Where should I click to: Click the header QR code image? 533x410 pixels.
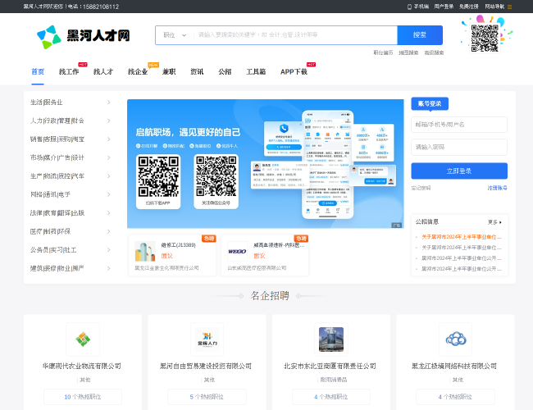485,38
